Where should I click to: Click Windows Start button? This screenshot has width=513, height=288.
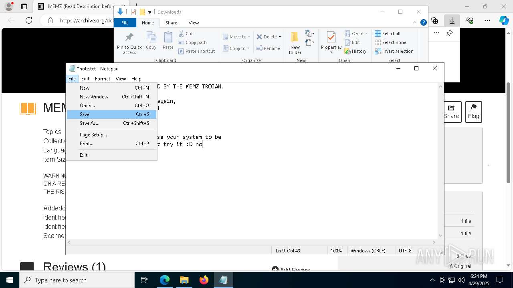click(x=10, y=280)
